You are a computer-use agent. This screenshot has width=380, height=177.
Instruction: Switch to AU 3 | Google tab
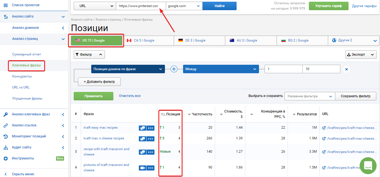coord(251,40)
